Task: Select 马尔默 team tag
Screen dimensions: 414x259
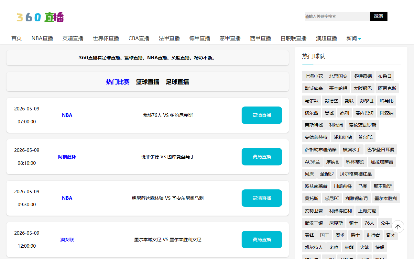Action: point(311,101)
